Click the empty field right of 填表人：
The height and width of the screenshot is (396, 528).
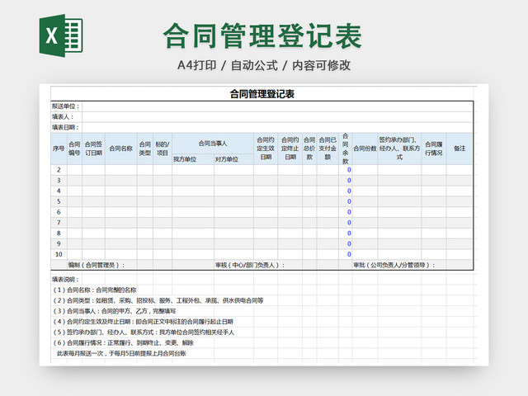pyautogui.click(x=277, y=117)
